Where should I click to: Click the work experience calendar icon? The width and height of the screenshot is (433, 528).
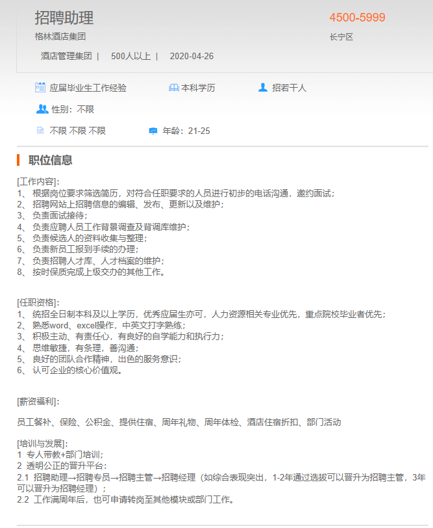click(40, 87)
